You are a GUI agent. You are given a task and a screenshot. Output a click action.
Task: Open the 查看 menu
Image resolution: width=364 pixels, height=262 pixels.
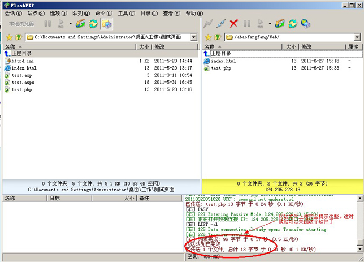tap(172, 14)
